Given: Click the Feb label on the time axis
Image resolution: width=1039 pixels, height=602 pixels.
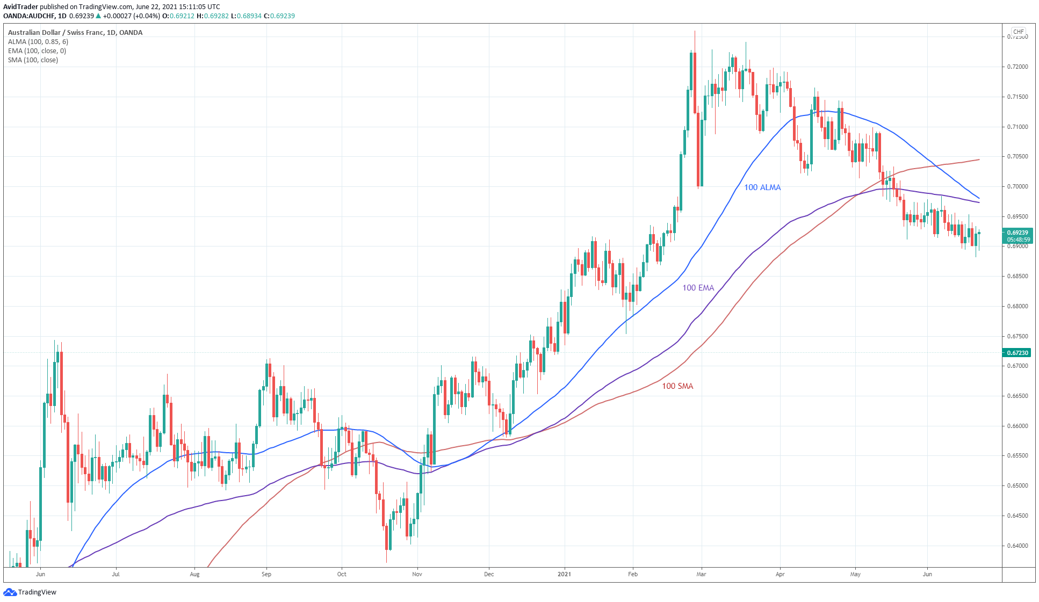Looking at the screenshot, I should 633,574.
